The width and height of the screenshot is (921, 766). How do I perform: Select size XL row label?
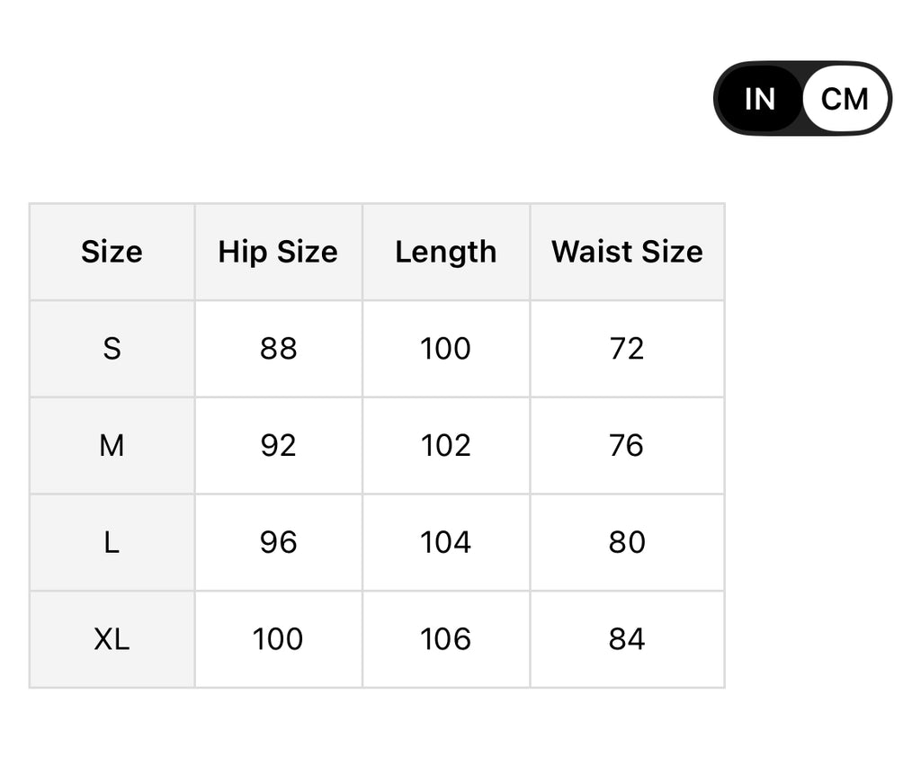tap(111, 639)
